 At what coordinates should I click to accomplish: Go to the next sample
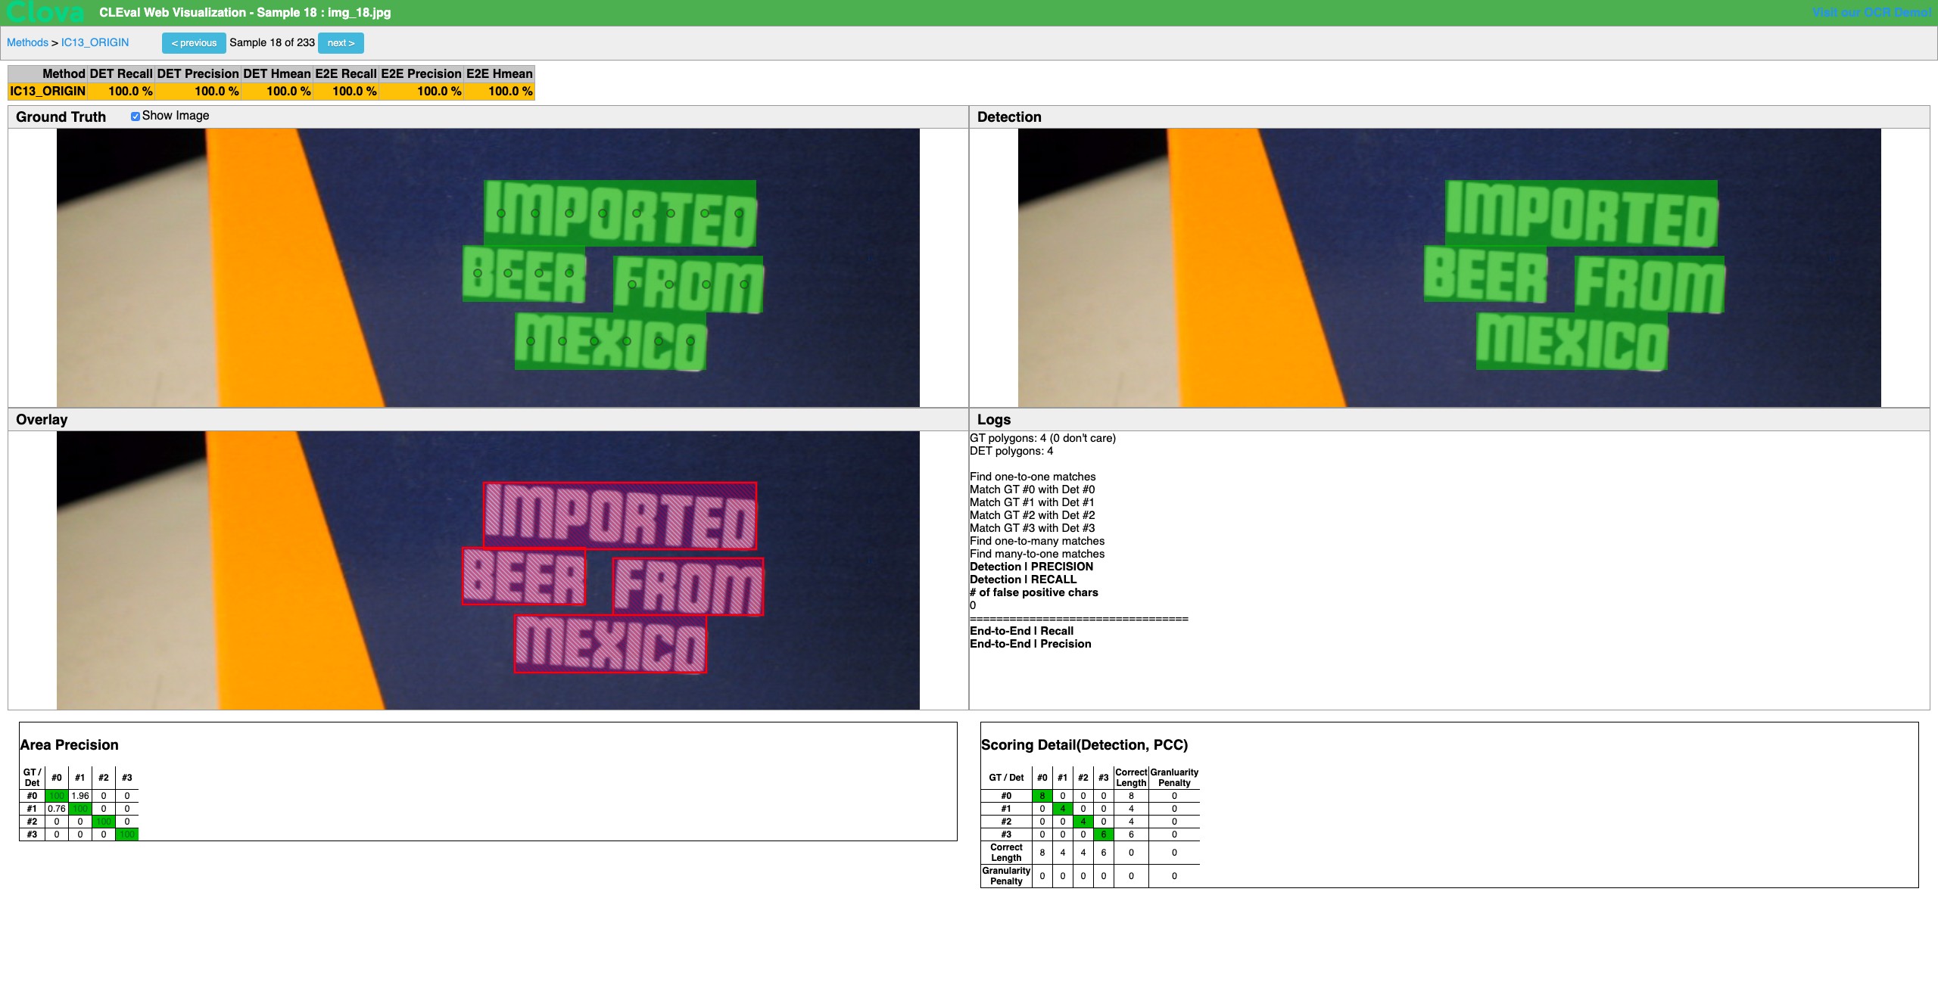(341, 43)
